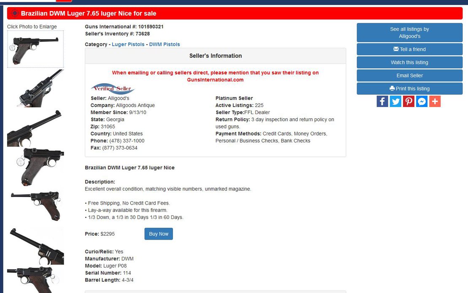Viewport: 468px width, 293px height.
Task: Click Click Photo to Enlarge caption
Action: coord(32,27)
